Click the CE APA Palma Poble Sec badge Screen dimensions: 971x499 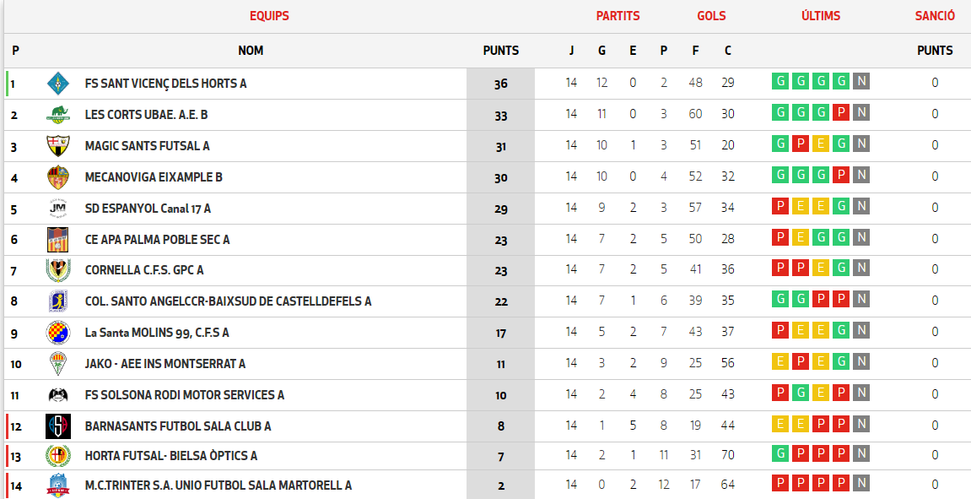pos(56,239)
